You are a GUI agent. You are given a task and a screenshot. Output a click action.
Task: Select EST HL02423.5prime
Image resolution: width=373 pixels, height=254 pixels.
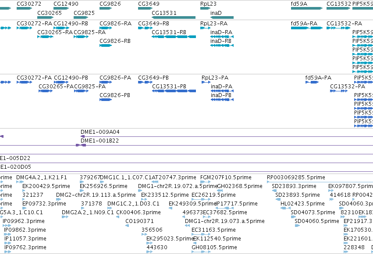285,208
